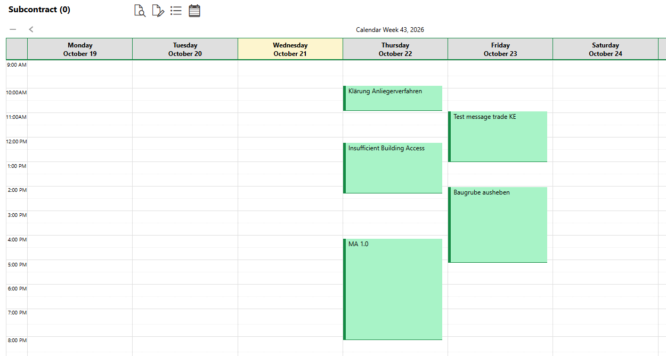Select the Baugrube ausheben appointment
666x356 pixels.
498,225
